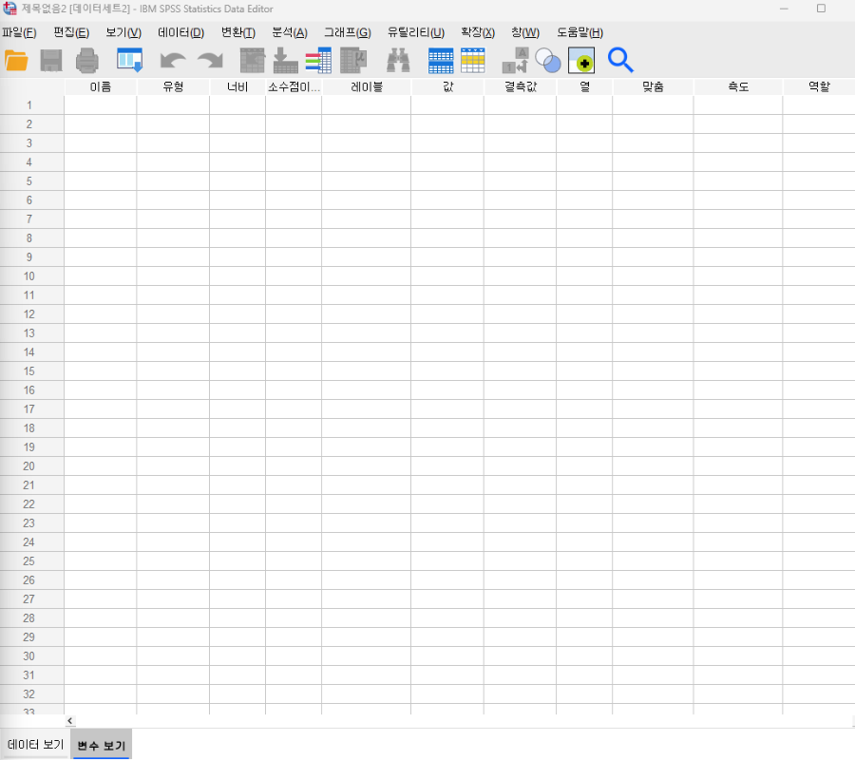Click the 역할 cell in row 2
The height and width of the screenshot is (760, 855).
point(819,124)
